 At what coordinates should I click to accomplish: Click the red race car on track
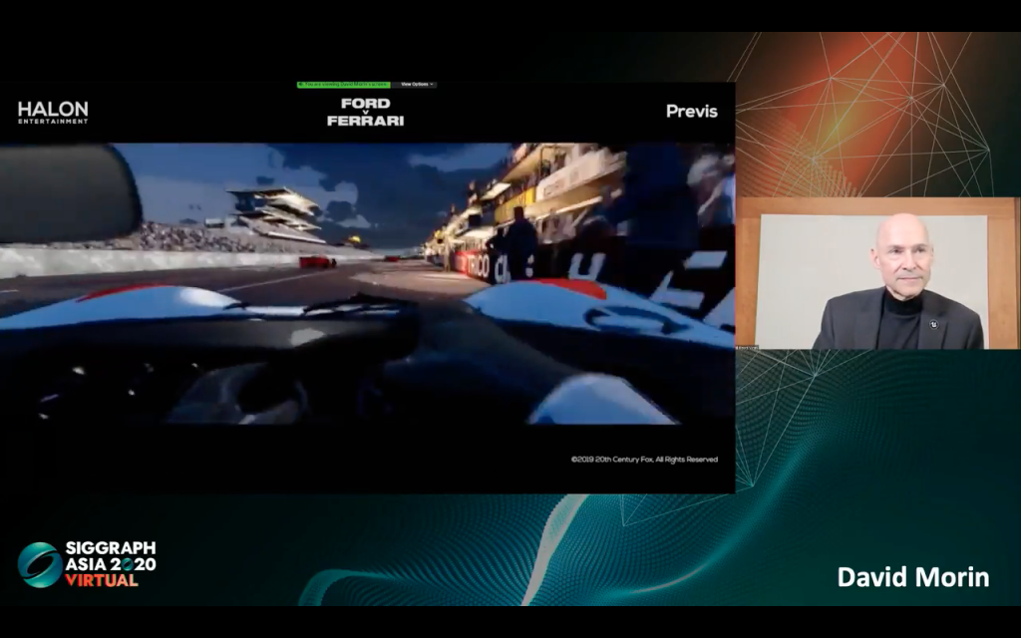pyautogui.click(x=317, y=262)
